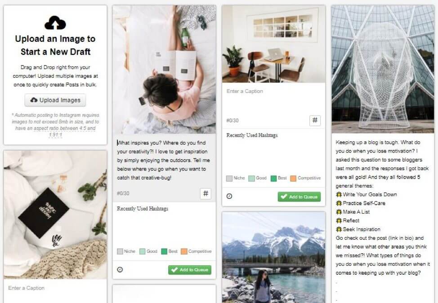Add the reading woman post to queue

click(190, 270)
